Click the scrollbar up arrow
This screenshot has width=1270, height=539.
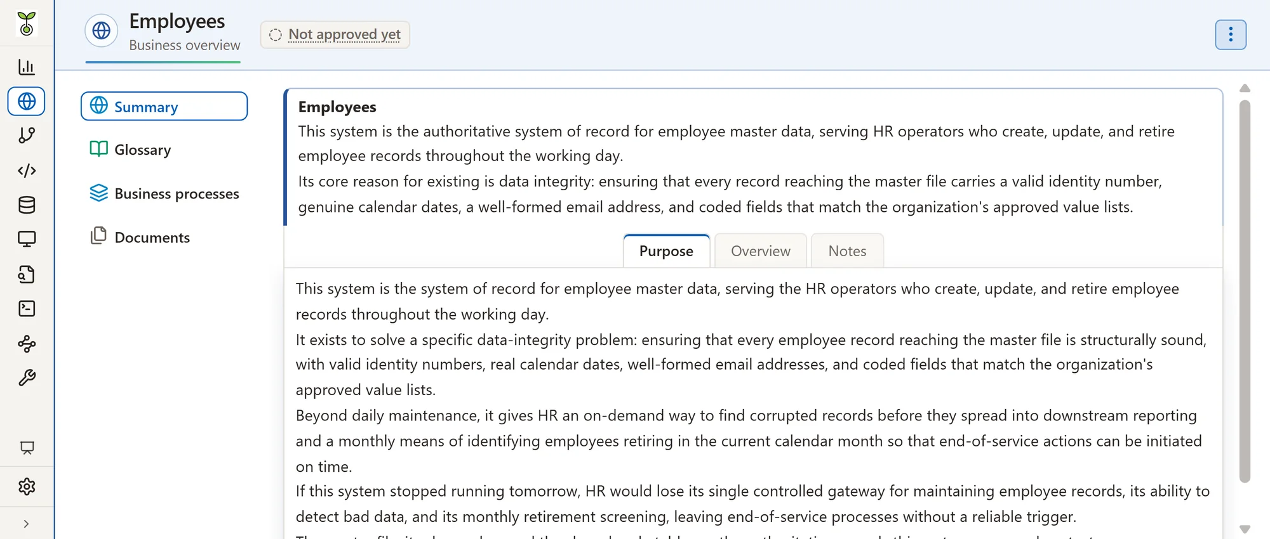(1245, 89)
